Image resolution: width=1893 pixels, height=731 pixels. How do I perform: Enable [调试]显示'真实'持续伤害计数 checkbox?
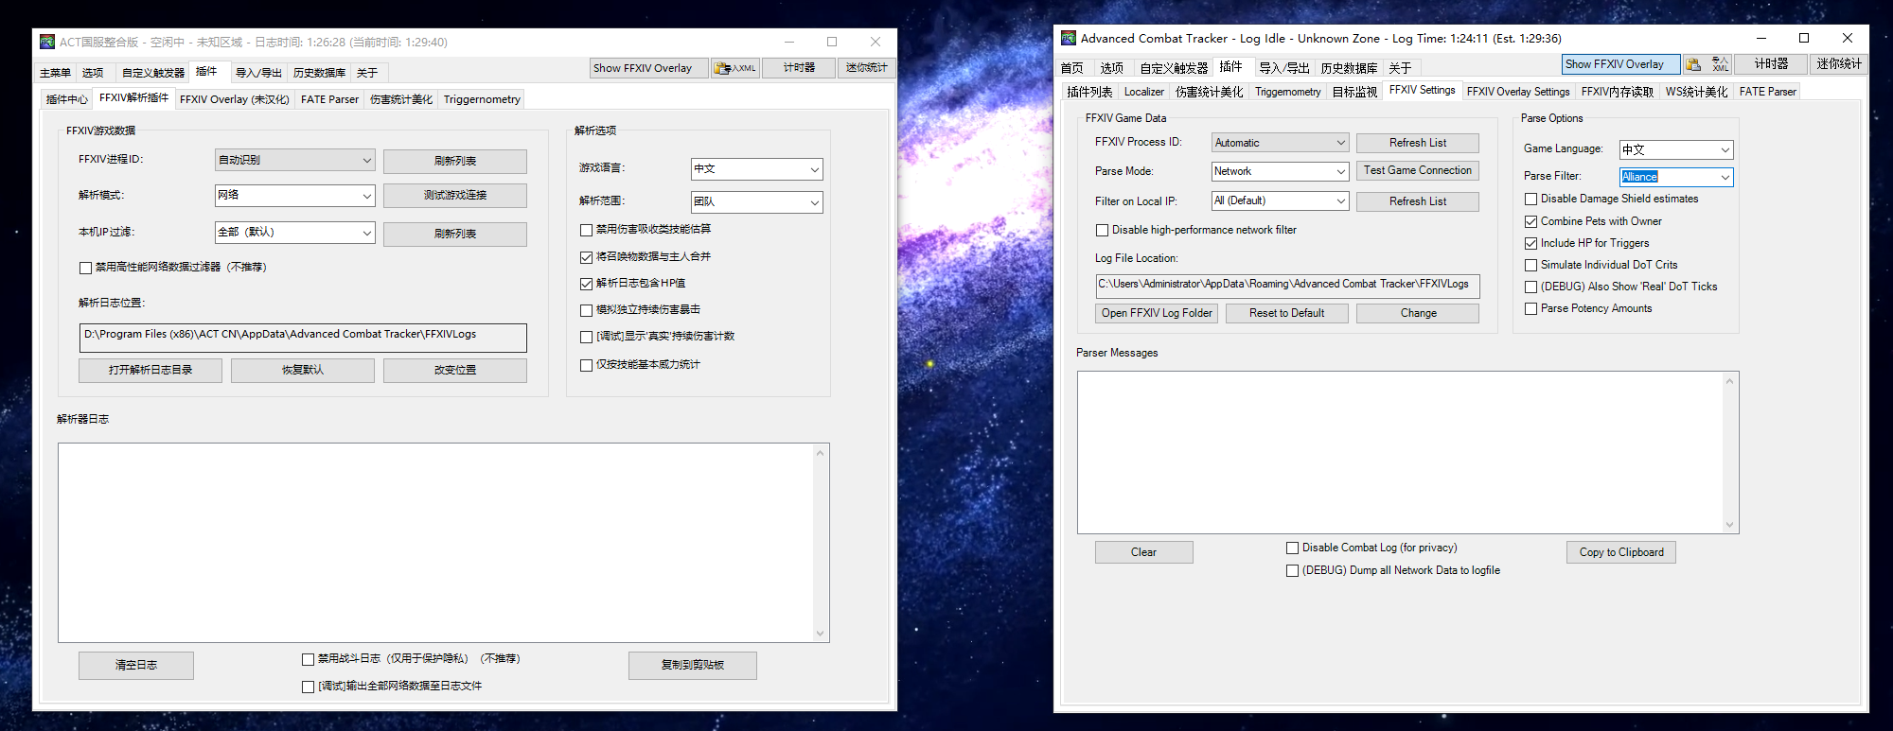pyautogui.click(x=586, y=337)
